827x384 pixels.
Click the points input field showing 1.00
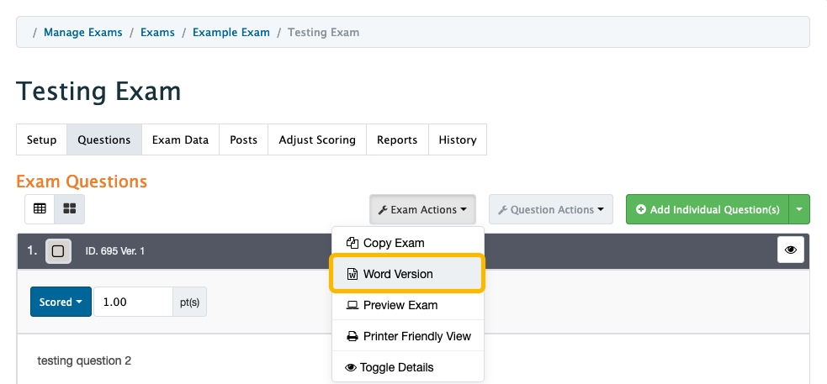tap(133, 302)
